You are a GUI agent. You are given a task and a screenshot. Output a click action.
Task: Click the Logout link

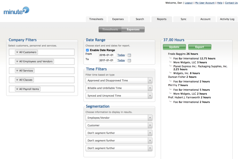pyautogui.click(x=188, y=3)
